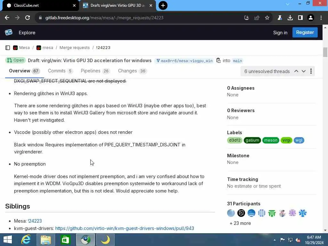Open a new browser tab with plus button

coord(163,5)
